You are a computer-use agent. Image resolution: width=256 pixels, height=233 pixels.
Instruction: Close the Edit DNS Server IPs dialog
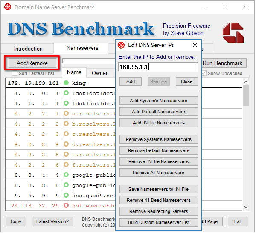tap(195, 45)
